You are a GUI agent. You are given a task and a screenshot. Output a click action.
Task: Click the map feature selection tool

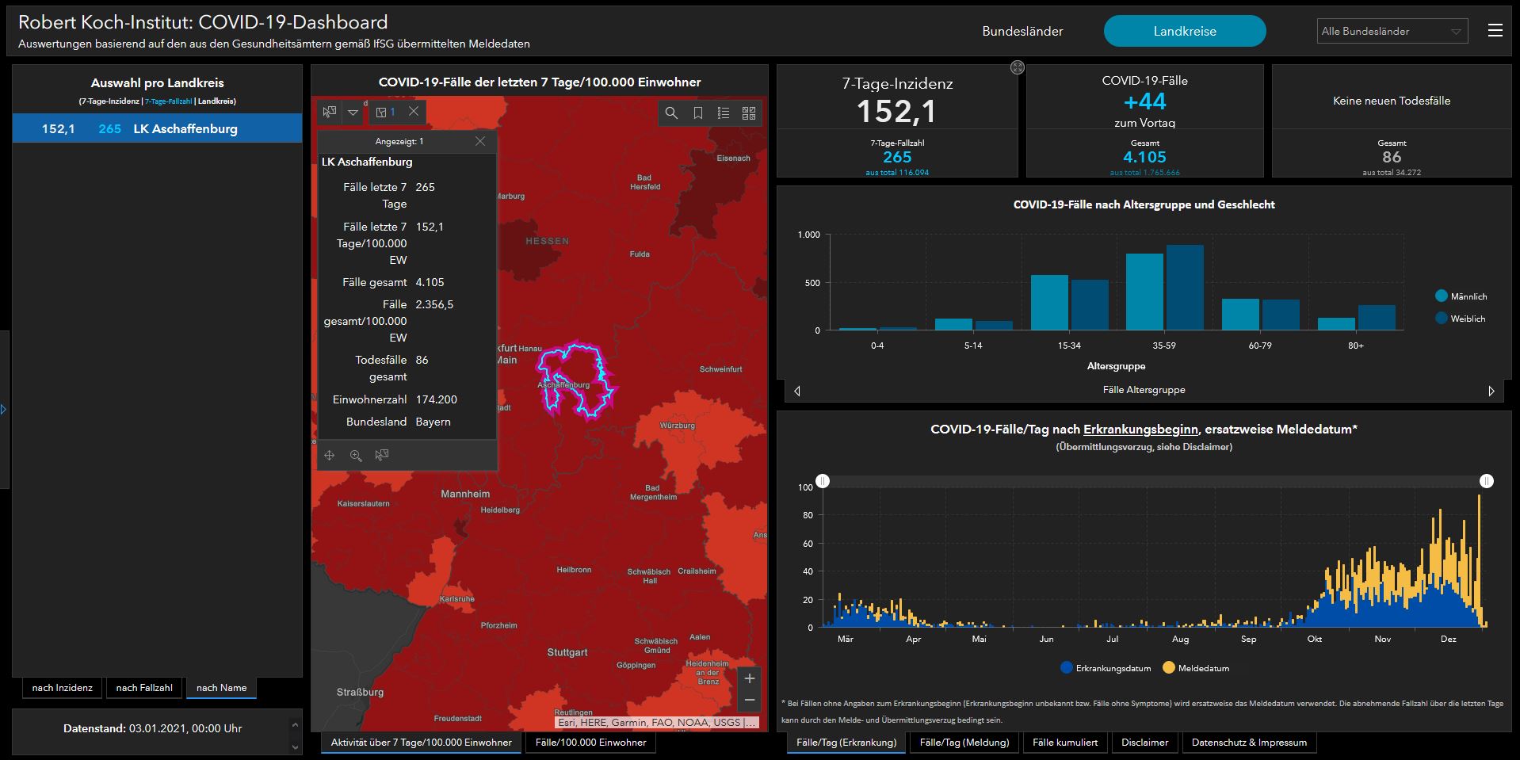tap(330, 113)
